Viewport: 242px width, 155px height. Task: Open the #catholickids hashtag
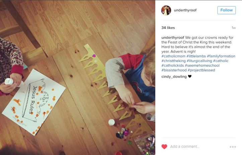173,66
